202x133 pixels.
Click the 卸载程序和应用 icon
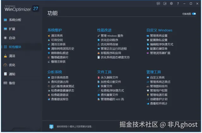coord(98,53)
